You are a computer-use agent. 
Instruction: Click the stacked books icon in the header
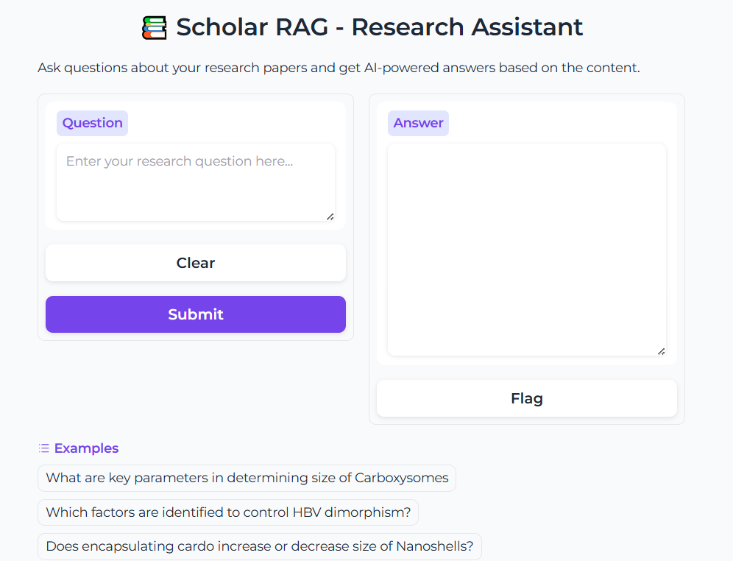(x=155, y=27)
